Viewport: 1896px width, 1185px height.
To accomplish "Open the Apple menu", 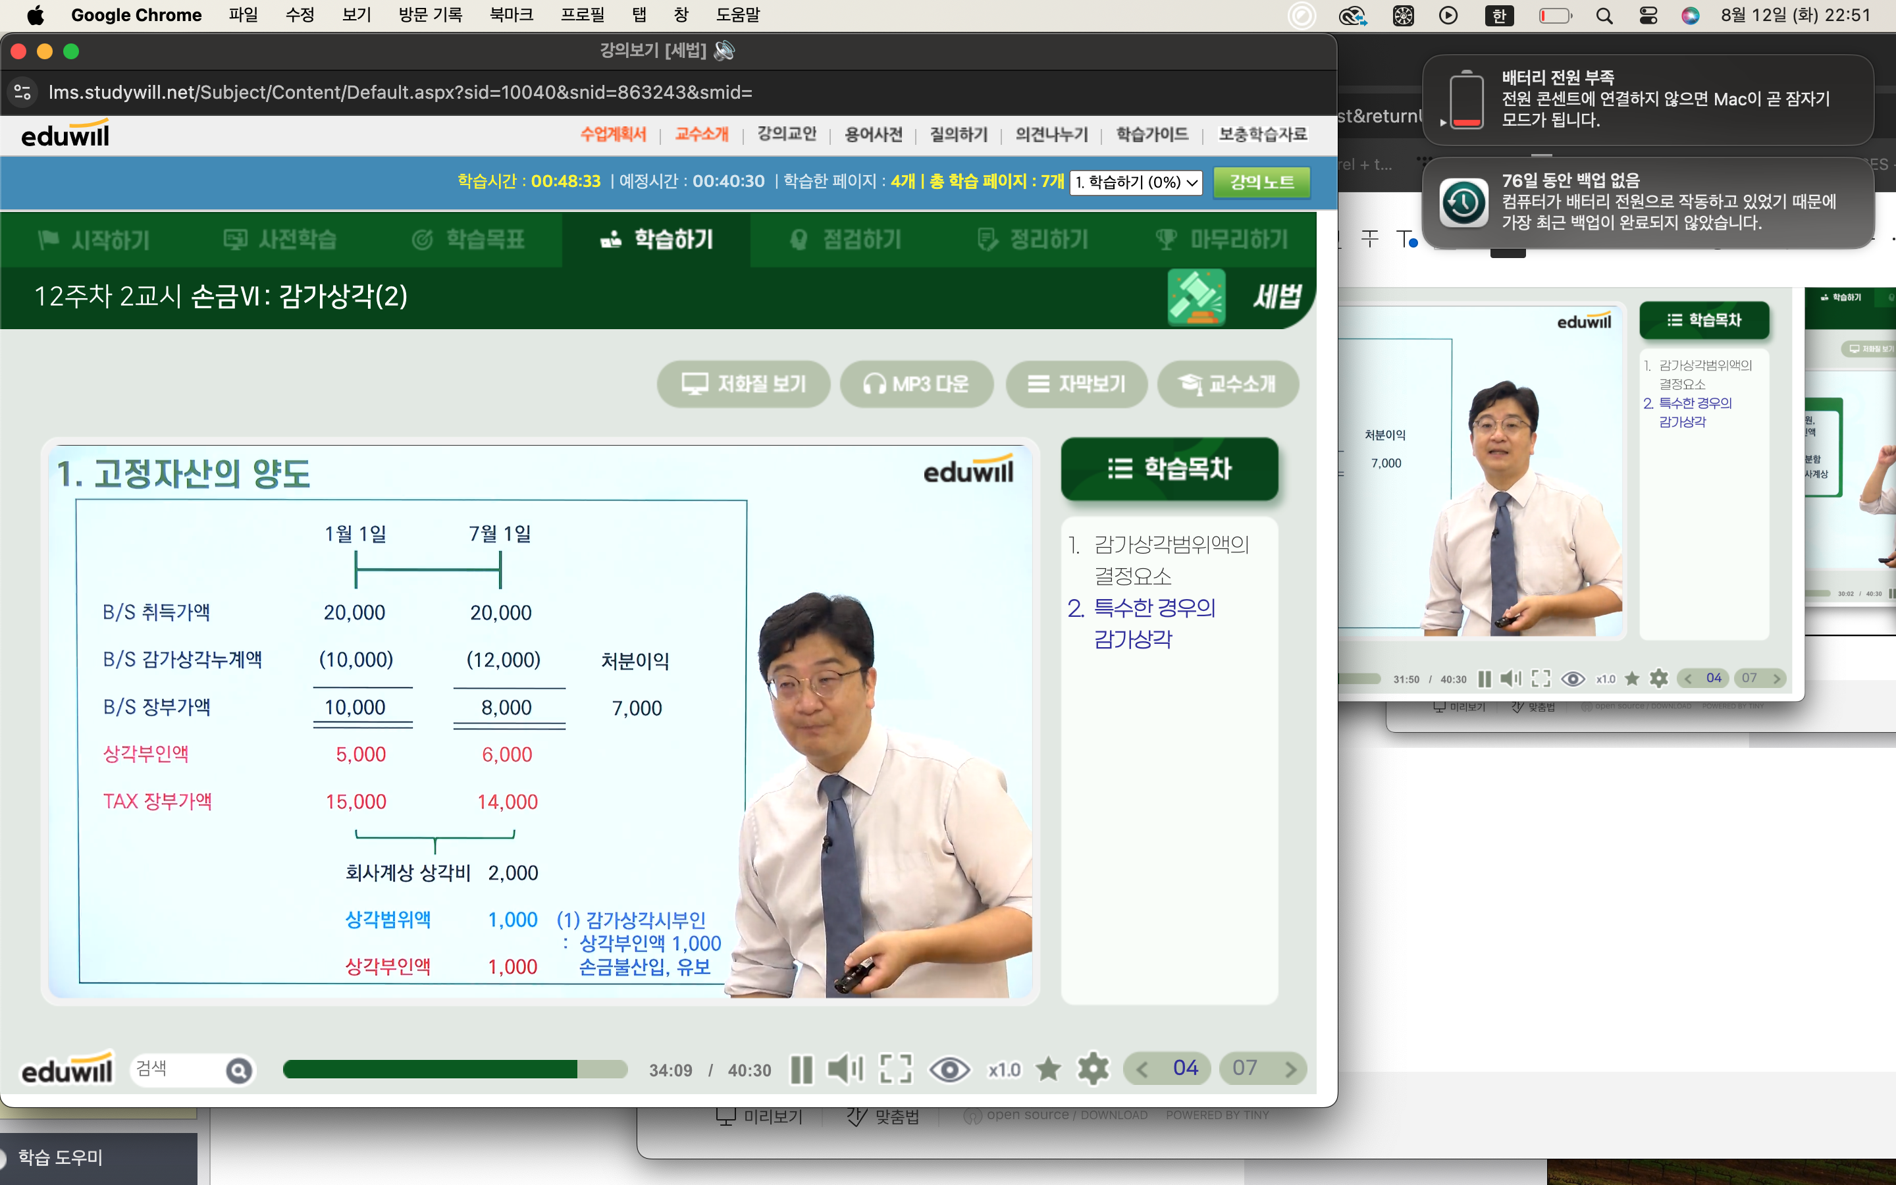I will (x=36, y=15).
